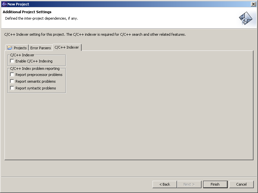Cancel the New Project wizard
Viewport: 258px width, 193px height.
(241, 184)
